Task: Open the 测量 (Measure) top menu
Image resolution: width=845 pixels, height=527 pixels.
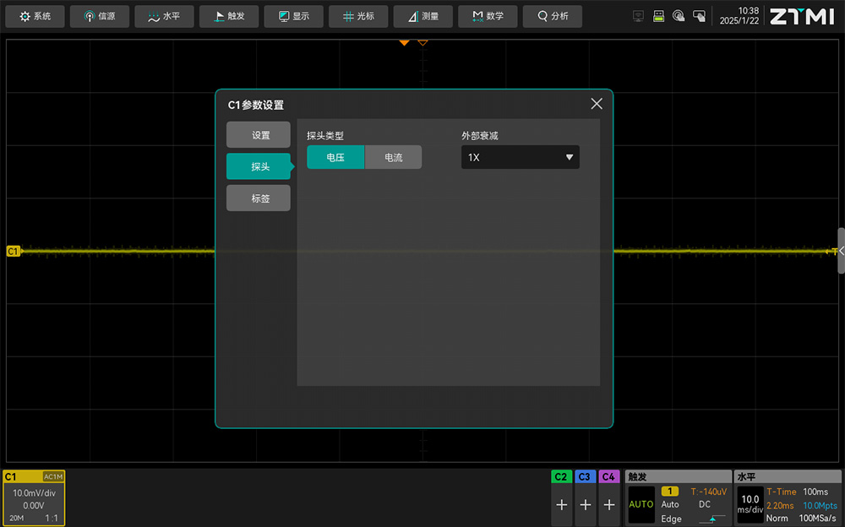Action: [x=422, y=16]
